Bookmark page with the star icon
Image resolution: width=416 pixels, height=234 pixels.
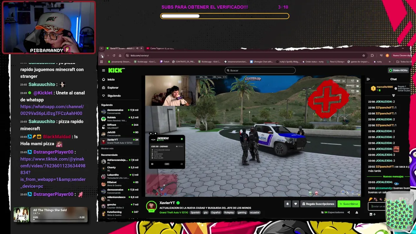[364, 56]
